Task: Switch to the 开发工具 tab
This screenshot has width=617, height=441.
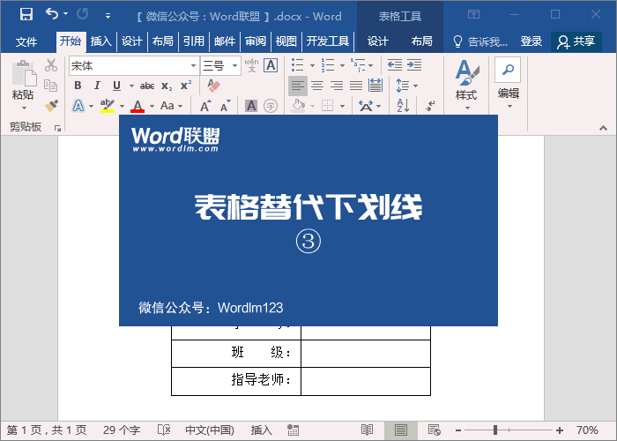Action: (x=327, y=41)
